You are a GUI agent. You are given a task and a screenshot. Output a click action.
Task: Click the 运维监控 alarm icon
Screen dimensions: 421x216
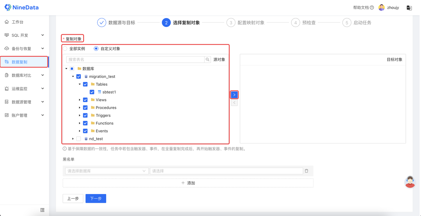7,89
